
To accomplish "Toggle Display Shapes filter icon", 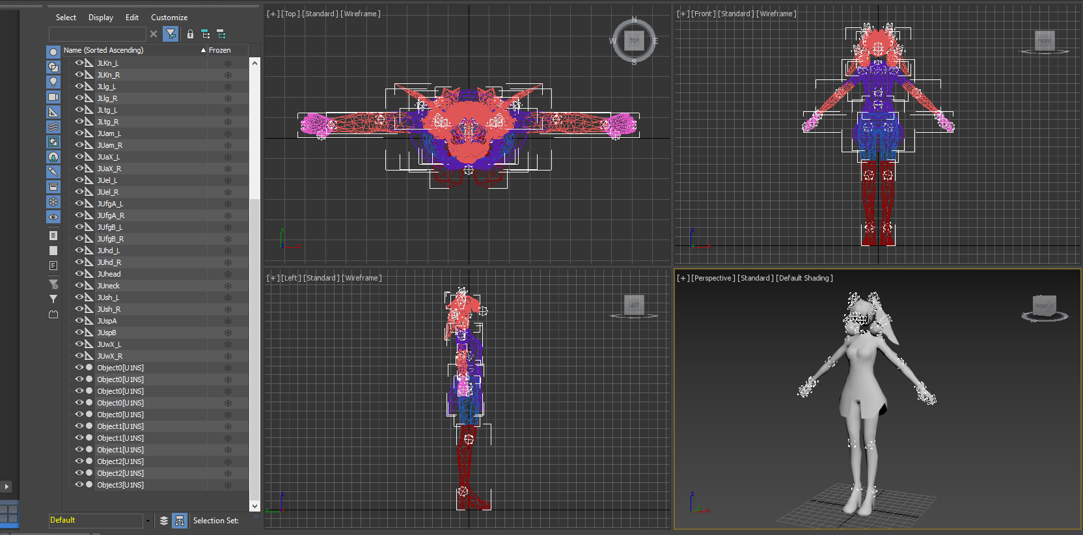I will [53, 67].
